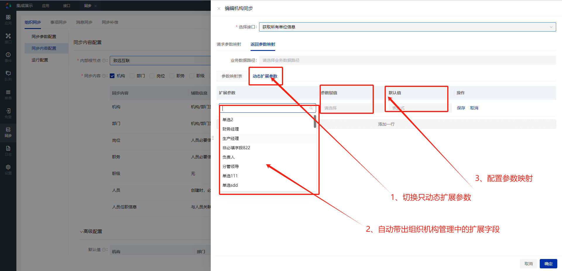Image resolution: width=562 pixels, height=271 pixels.
Task: Choose 单选111 from the dropdown list
Action: pos(268,176)
